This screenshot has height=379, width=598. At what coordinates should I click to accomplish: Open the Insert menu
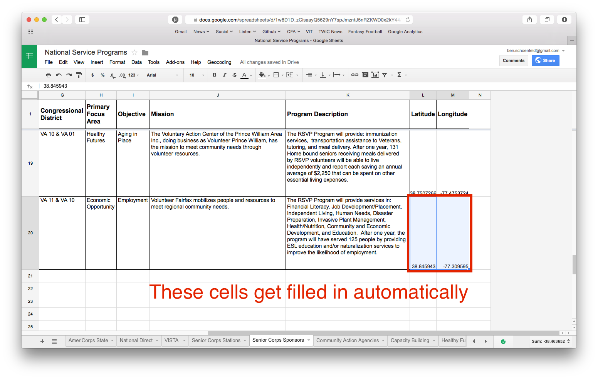(97, 62)
